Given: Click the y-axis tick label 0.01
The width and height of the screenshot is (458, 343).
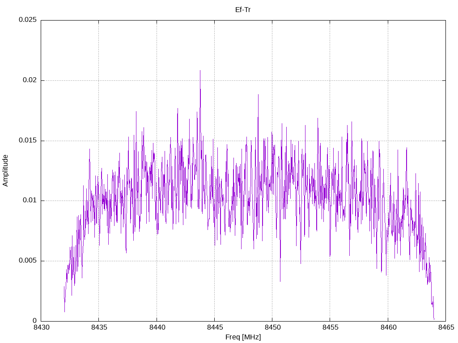Looking at the screenshot, I should pyautogui.click(x=30, y=201).
